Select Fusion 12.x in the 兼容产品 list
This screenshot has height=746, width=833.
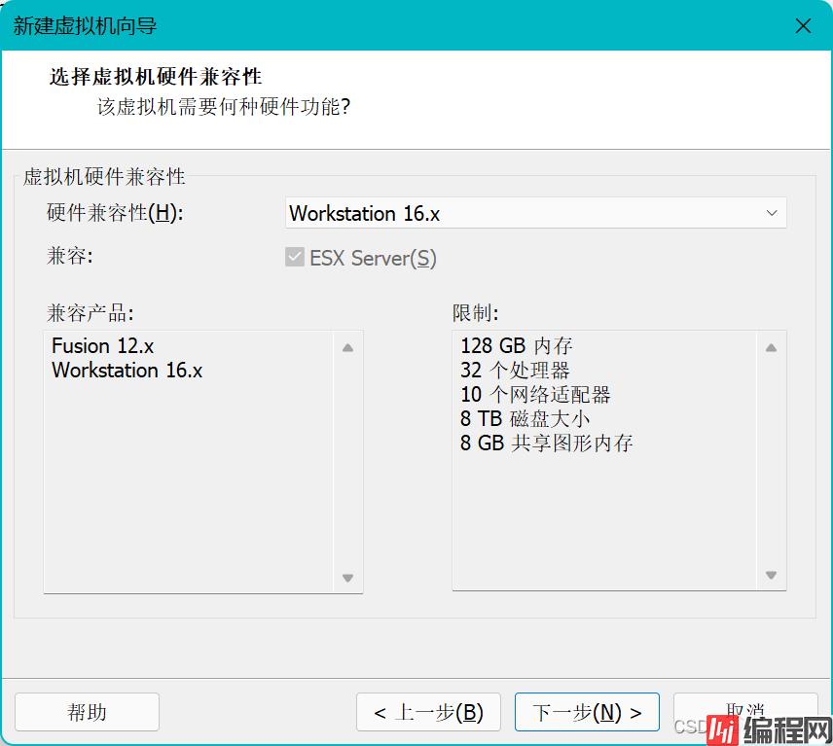103,345
